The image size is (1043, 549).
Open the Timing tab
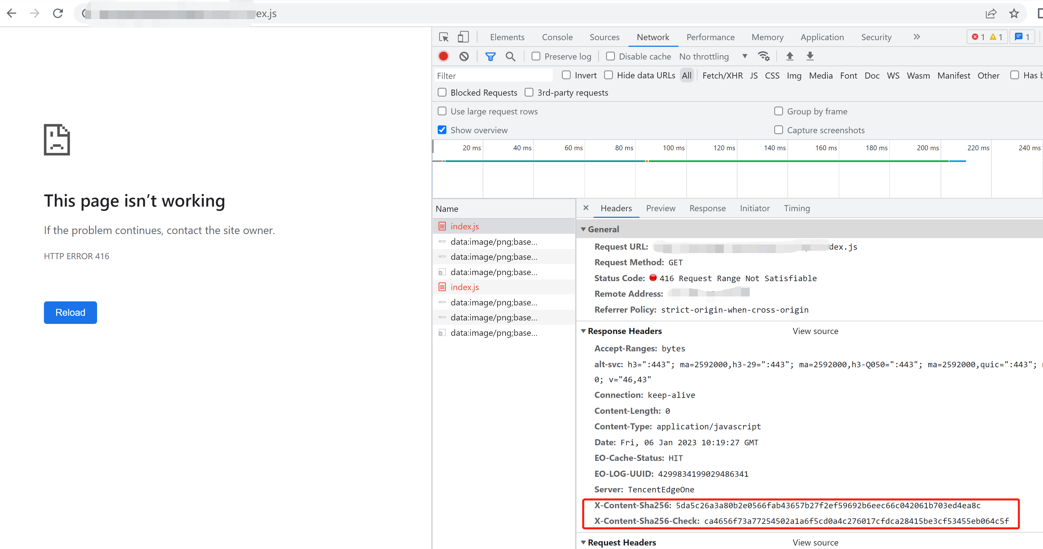click(797, 208)
